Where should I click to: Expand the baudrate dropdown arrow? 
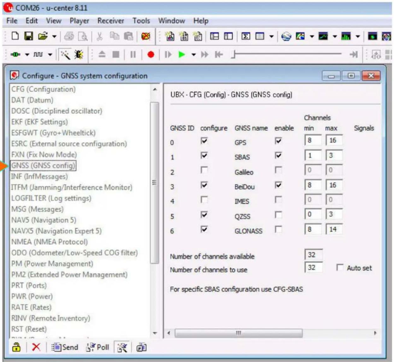(x=50, y=55)
